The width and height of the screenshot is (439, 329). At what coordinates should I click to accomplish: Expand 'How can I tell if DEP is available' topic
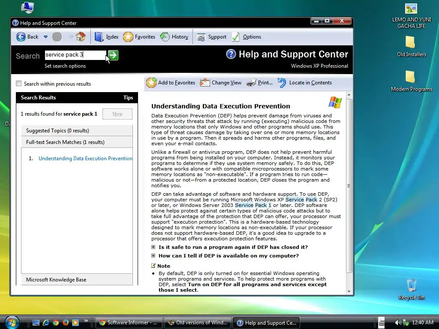point(153,255)
